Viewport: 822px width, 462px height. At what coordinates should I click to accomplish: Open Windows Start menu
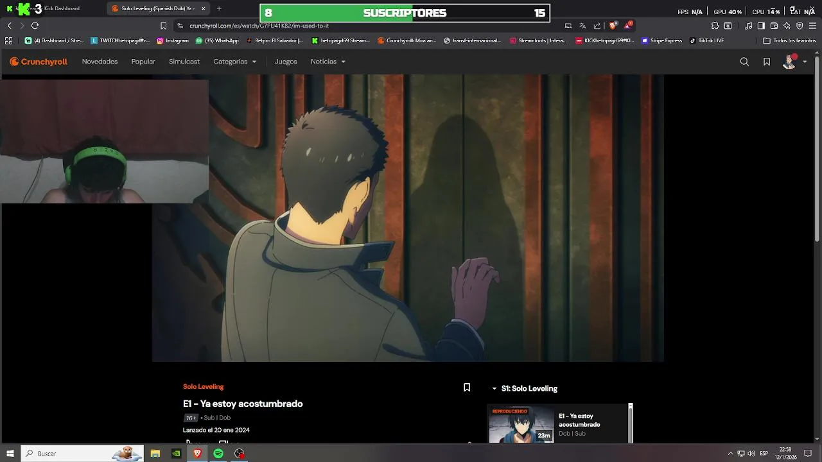(x=10, y=453)
